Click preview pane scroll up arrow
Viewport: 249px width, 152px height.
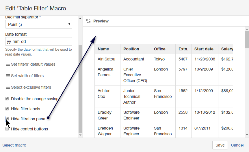(x=247, y=29)
